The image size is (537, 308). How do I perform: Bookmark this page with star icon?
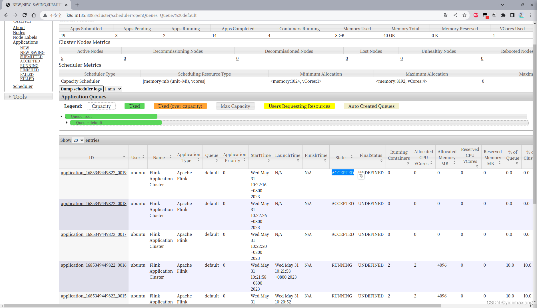pyautogui.click(x=464, y=15)
